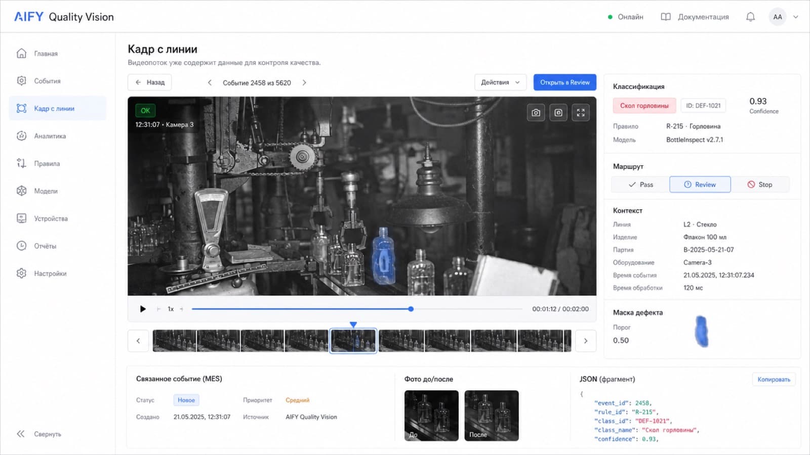Image resolution: width=810 pixels, height=455 pixels.
Task: Open the notifications bell
Action: [x=750, y=17]
